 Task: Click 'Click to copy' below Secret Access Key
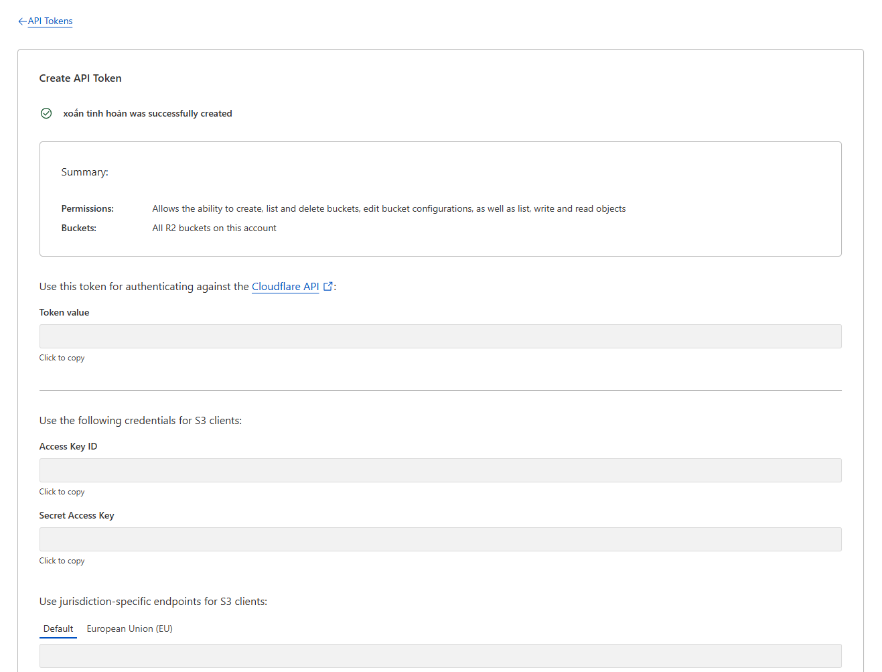(x=62, y=561)
